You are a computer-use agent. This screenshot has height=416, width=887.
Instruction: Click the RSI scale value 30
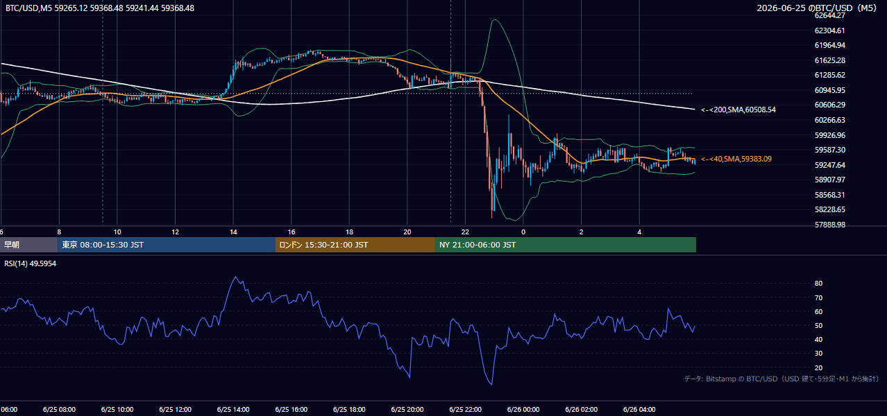tap(818, 354)
